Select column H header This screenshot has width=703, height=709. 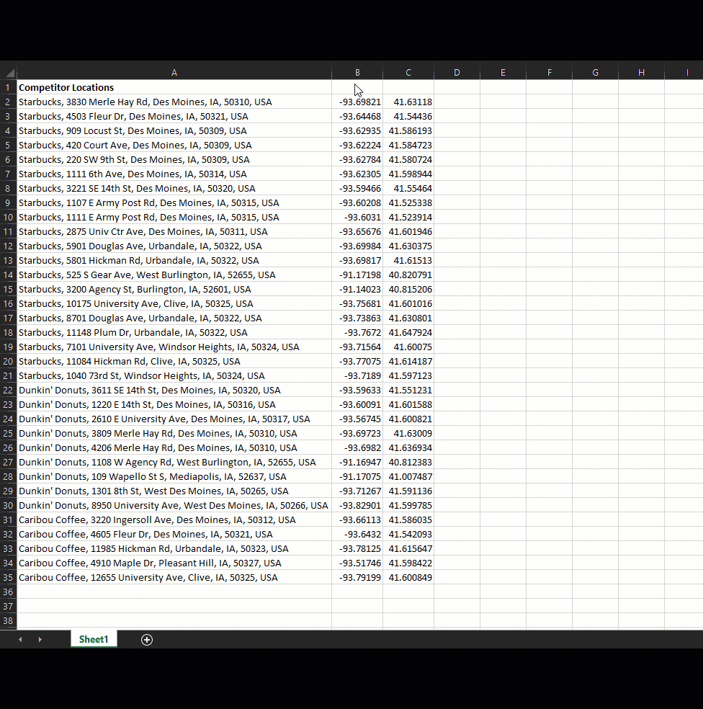coord(641,72)
